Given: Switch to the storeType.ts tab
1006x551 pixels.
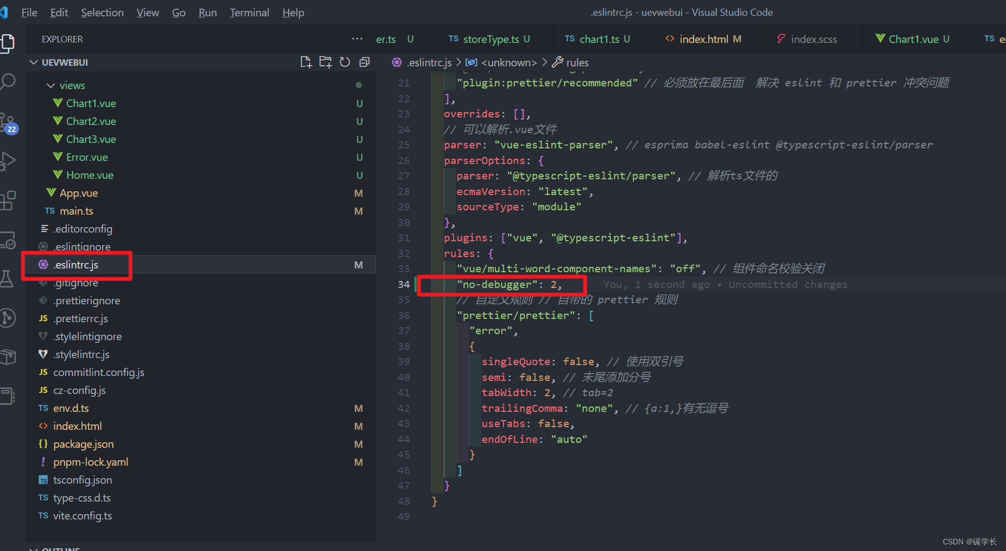Looking at the screenshot, I should (x=494, y=39).
